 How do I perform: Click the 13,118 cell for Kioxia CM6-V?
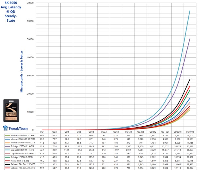[x=190, y=161]
